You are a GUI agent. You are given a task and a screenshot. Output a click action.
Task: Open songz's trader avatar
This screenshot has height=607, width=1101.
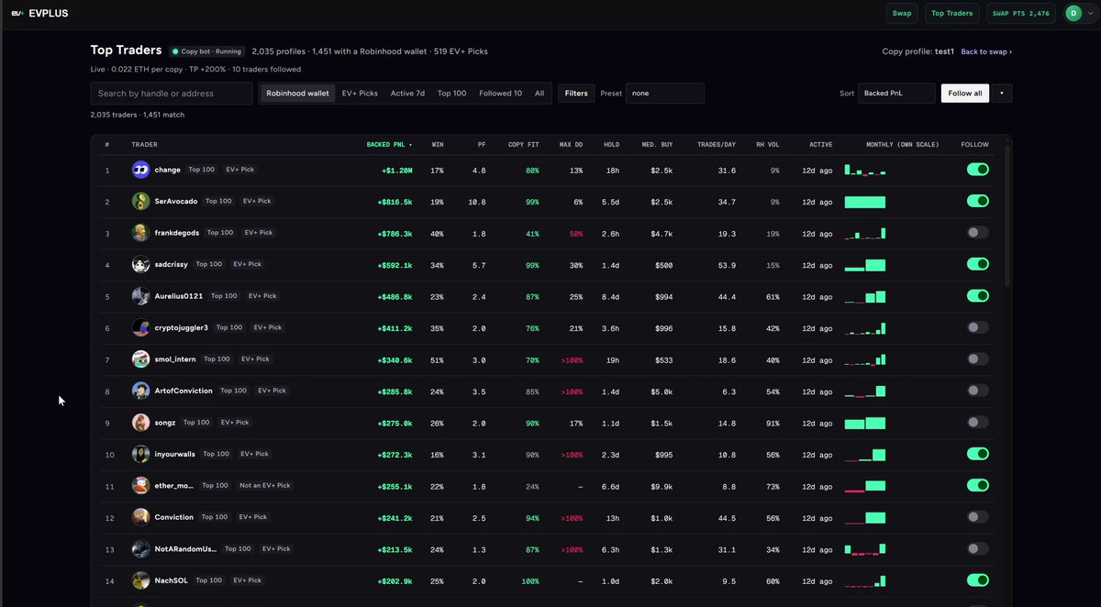tap(140, 423)
